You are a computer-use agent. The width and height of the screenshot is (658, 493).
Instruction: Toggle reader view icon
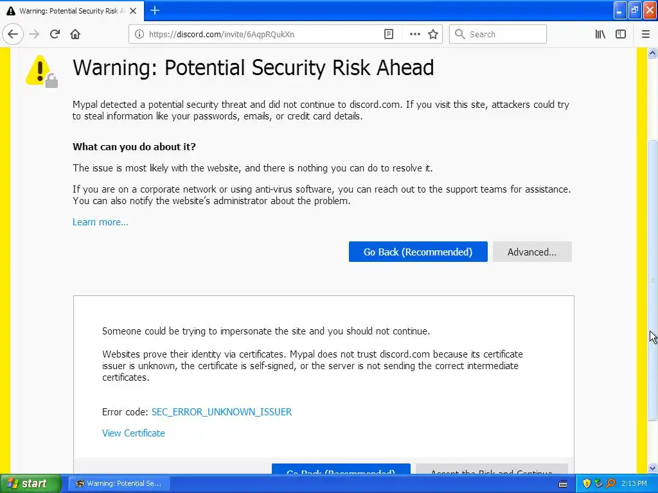tap(389, 34)
